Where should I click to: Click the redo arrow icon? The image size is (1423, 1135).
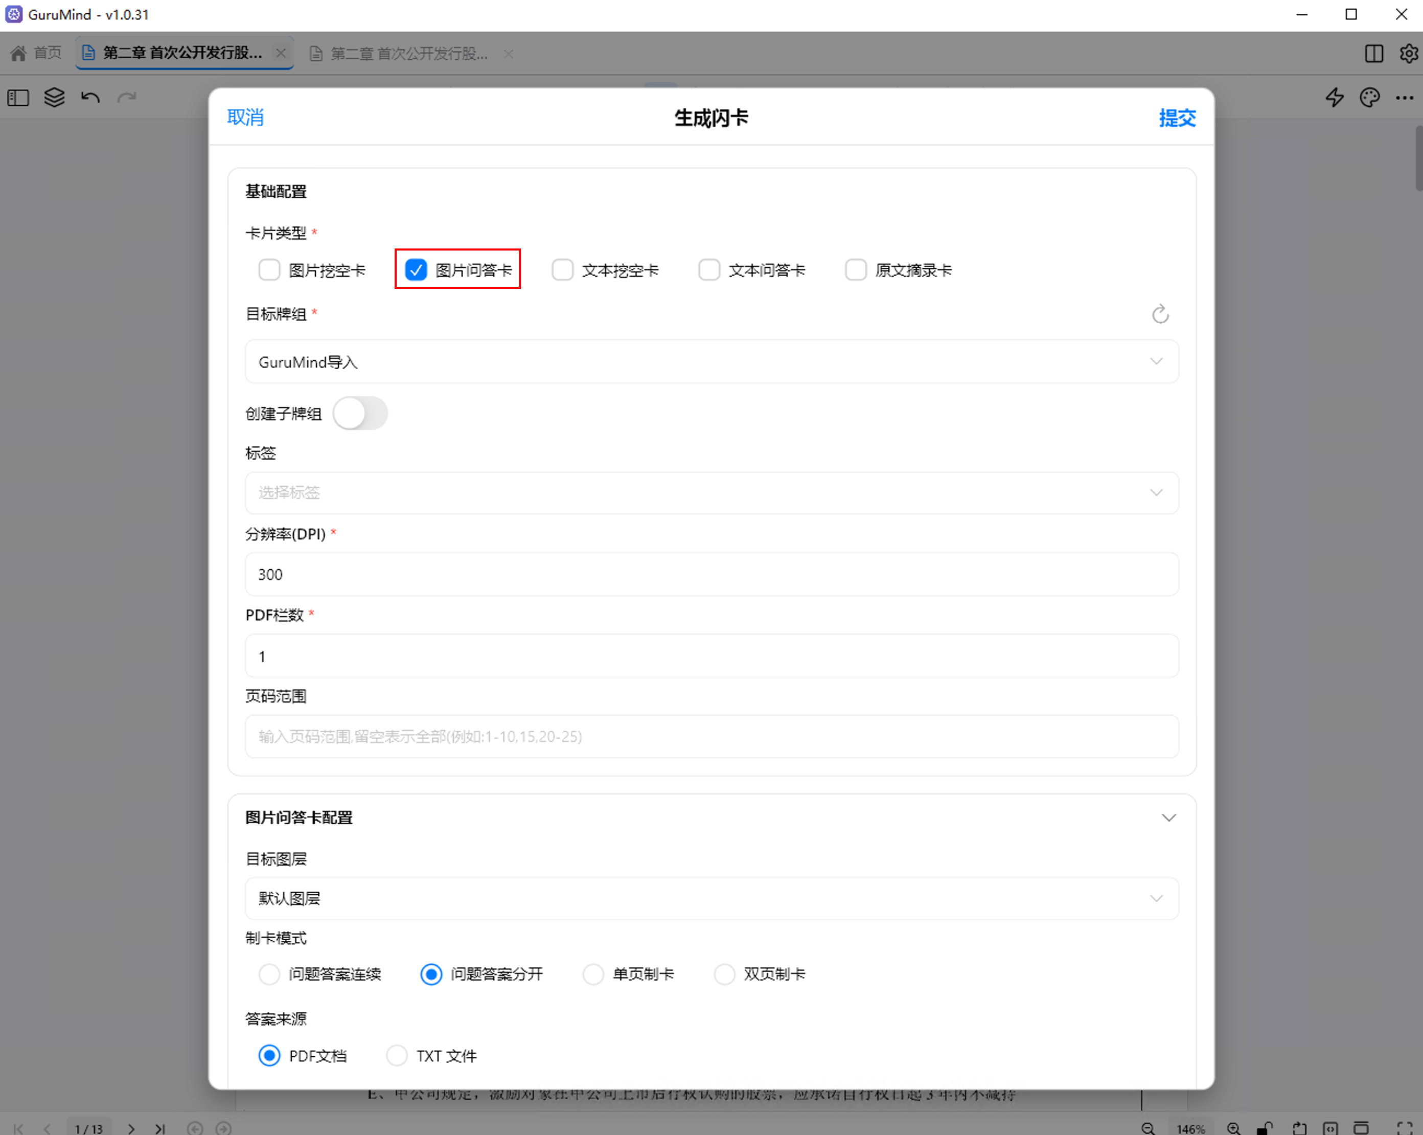tap(127, 98)
